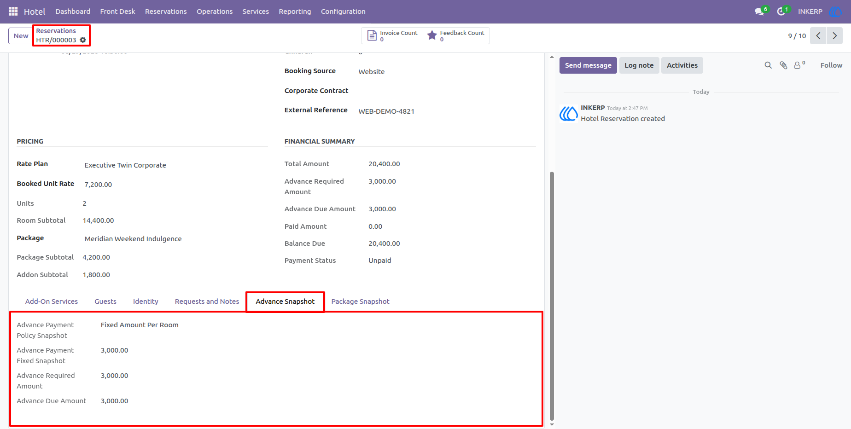
Task: Click the New button
Action: click(x=21, y=36)
